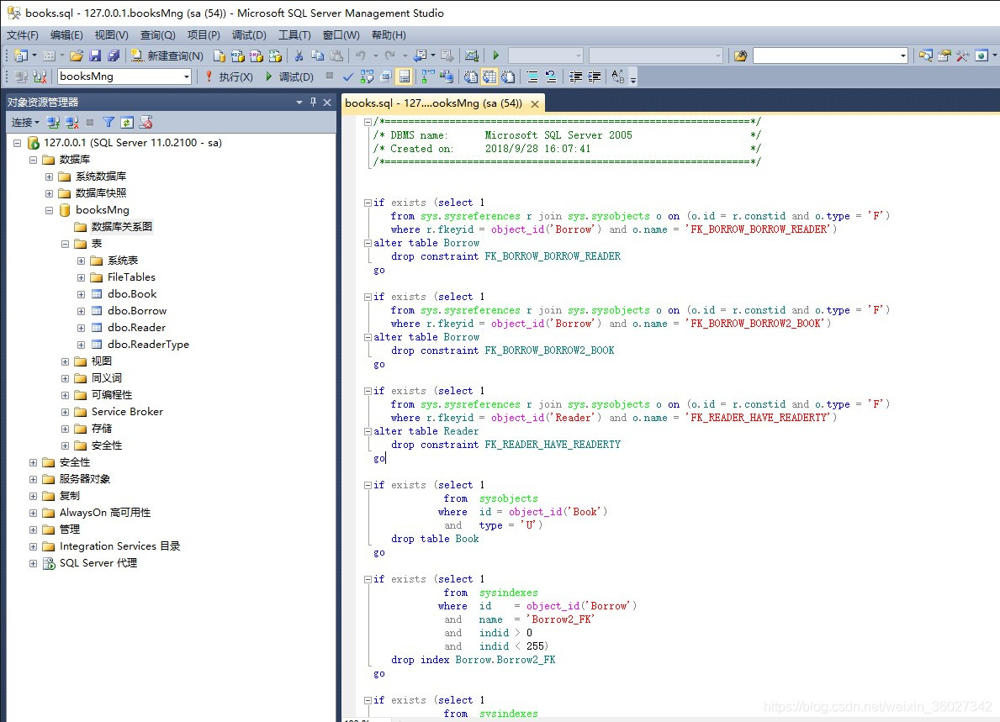Click the New Project icon in toolbar
The height and width of the screenshot is (722, 1000).
point(20,56)
